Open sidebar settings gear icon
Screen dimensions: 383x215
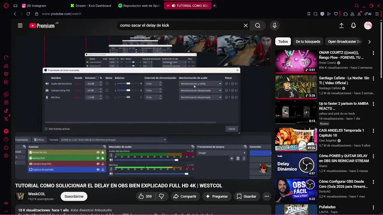click(6, 156)
